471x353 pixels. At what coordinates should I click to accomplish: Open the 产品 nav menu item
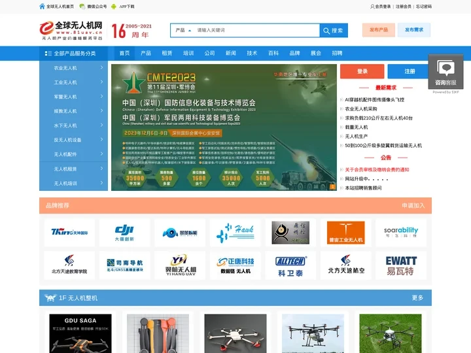146,54
